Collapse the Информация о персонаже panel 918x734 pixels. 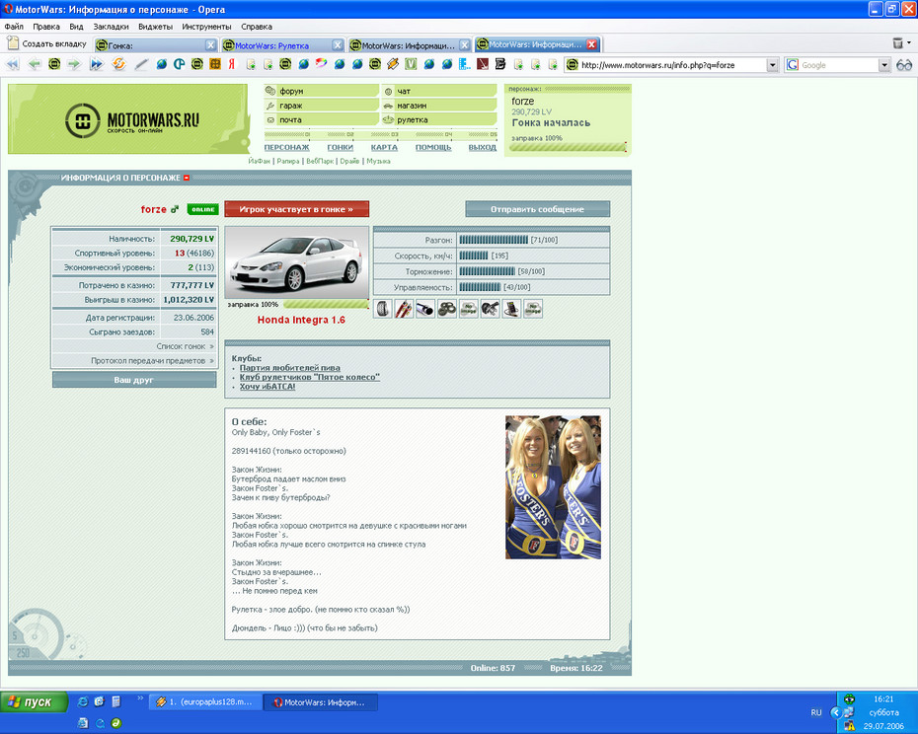187,178
